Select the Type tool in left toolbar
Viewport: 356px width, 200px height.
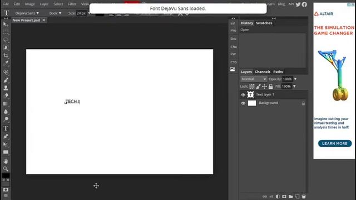(6, 128)
